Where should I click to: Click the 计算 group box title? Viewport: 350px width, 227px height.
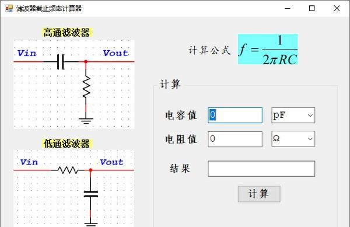[x=170, y=85]
